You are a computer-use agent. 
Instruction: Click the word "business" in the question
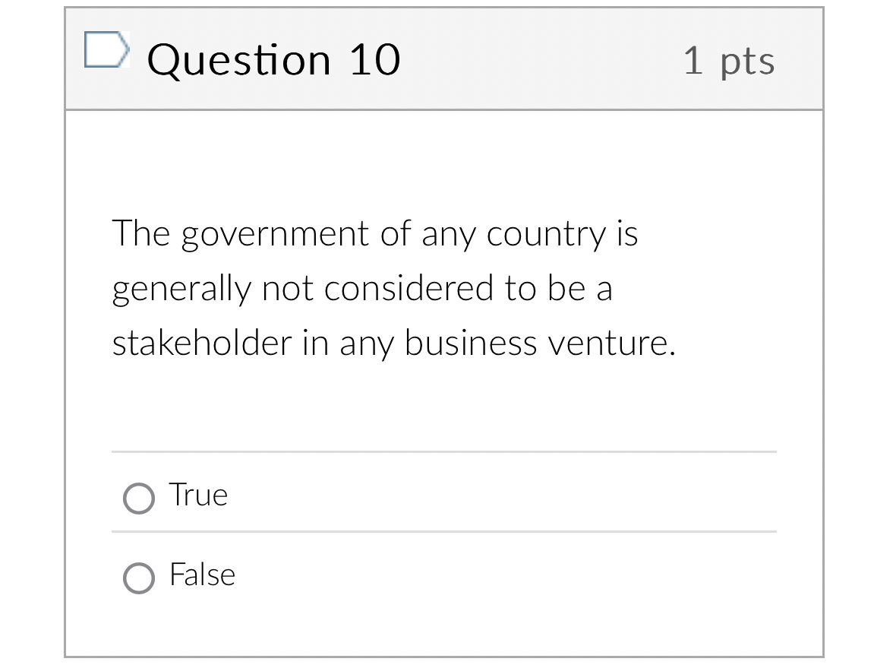(x=470, y=343)
